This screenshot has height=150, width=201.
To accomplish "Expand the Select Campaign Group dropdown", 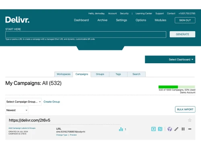I will pos(23,102).
